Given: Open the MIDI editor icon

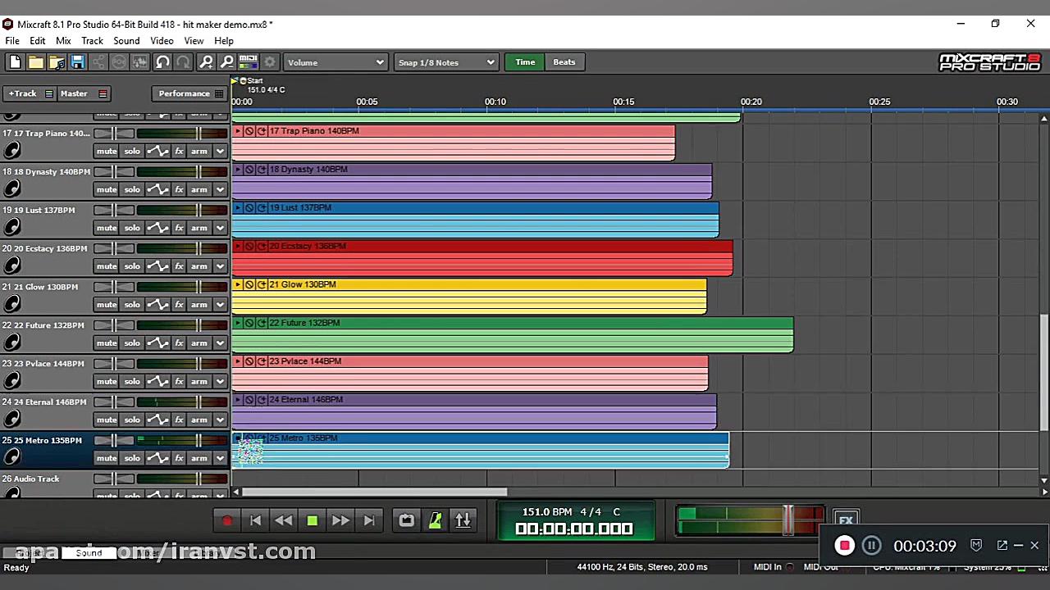Looking at the screenshot, I should pyautogui.click(x=248, y=61).
